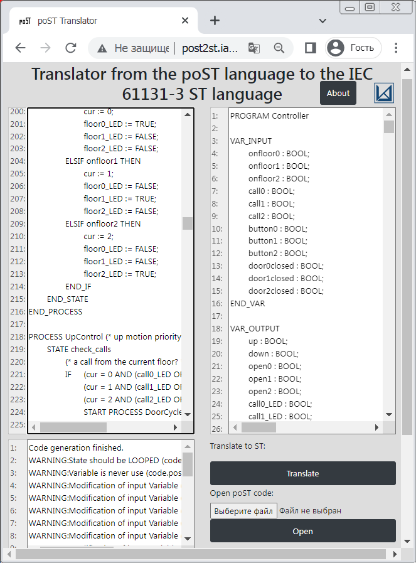
Task: Open a new browser tab
Action: click(215, 20)
